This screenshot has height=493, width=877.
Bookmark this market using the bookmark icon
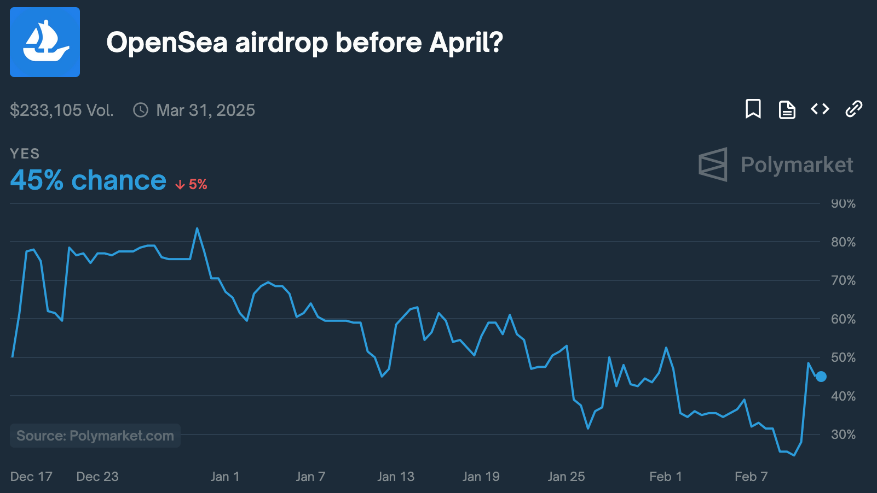click(754, 109)
